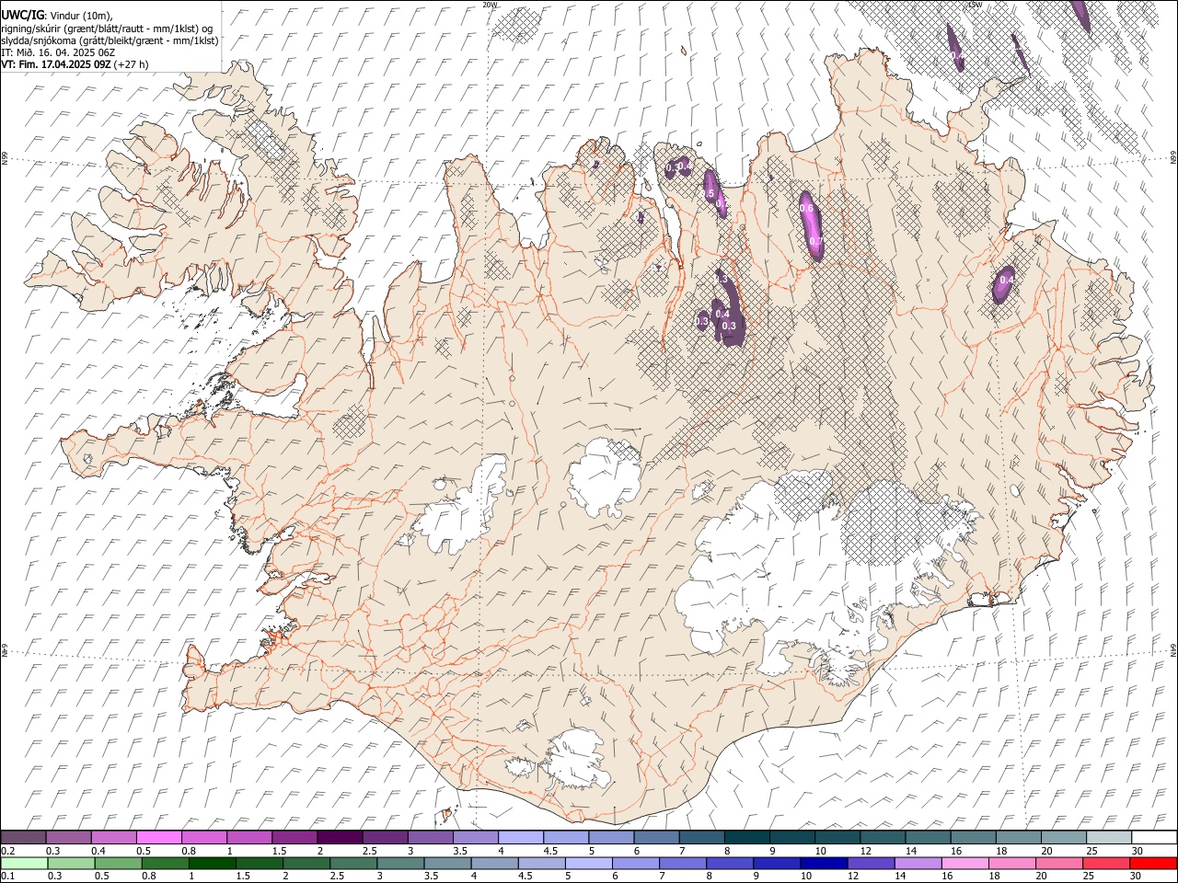1178x883 pixels.
Task: Pick lower legend swatch between 0.5 and 0.8
Action: point(119,864)
